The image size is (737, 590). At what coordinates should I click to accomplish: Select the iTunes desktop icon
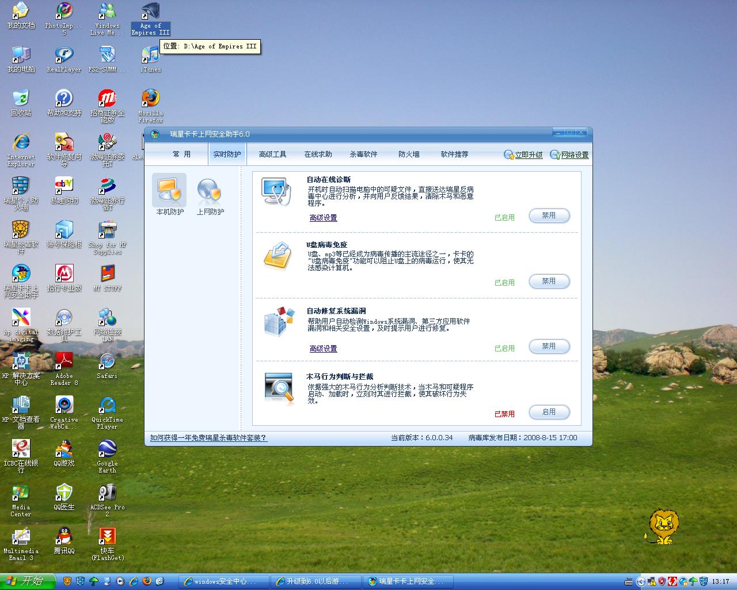(150, 60)
